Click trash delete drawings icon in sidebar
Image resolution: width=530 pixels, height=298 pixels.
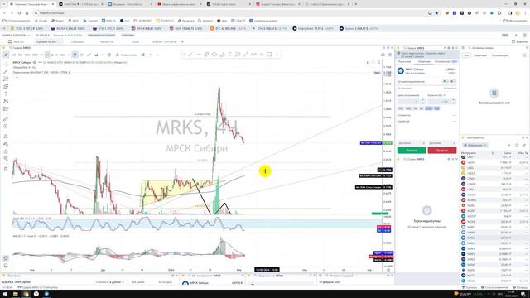6,169
